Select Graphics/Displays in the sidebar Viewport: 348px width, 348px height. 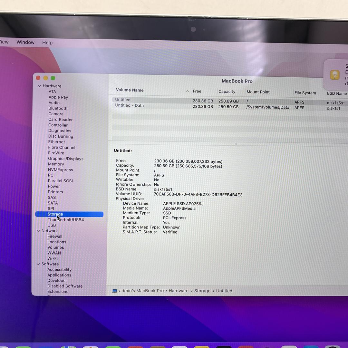[x=66, y=159]
